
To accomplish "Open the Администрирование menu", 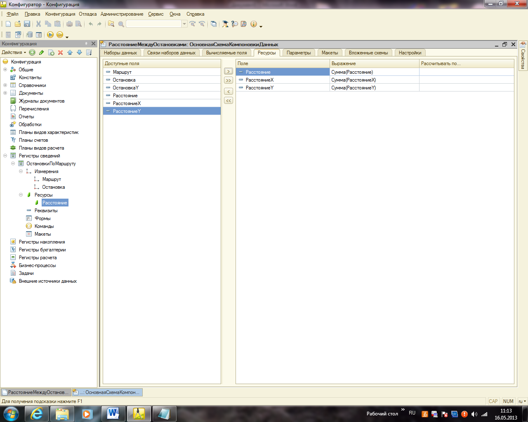I will [122, 14].
